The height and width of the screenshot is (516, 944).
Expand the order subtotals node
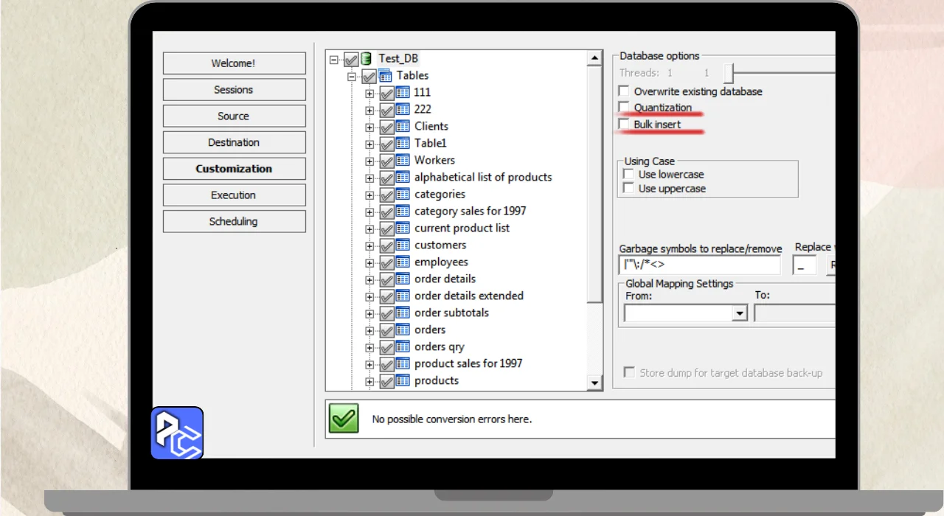[x=369, y=313]
